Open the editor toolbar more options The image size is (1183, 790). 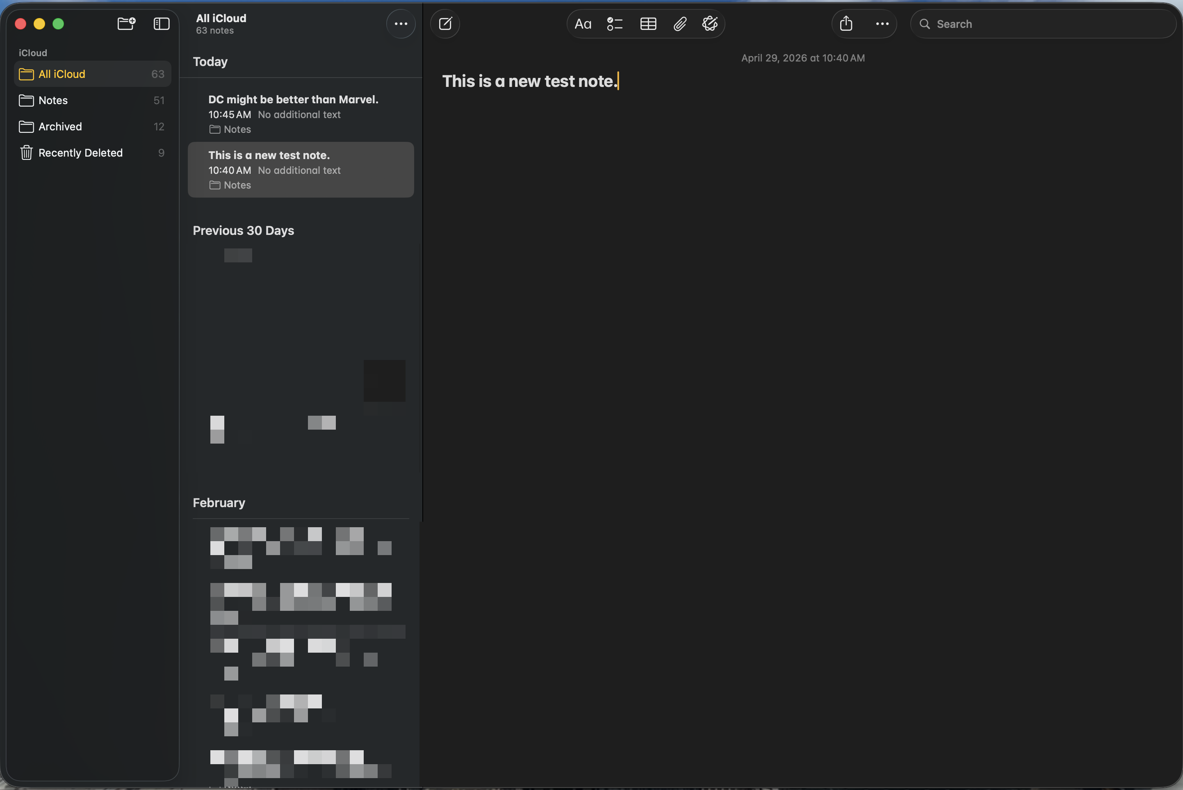click(x=882, y=24)
